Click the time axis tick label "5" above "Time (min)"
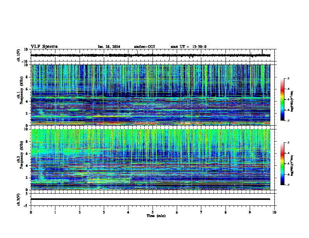Image resolution: width=309 pixels, height=238 pixels. click(x=153, y=212)
